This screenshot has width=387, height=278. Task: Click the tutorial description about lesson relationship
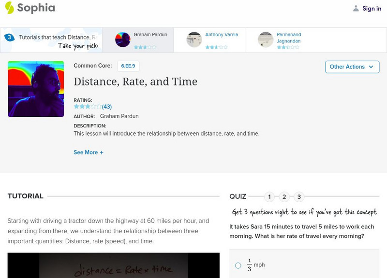[166, 134]
